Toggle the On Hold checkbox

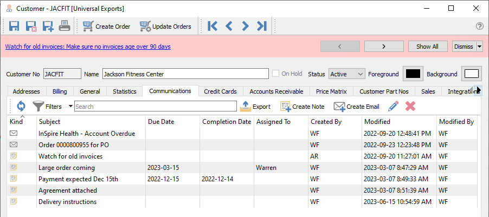pyautogui.click(x=277, y=74)
